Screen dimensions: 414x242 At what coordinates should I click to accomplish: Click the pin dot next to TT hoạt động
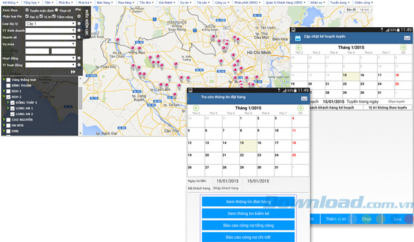(x=79, y=65)
